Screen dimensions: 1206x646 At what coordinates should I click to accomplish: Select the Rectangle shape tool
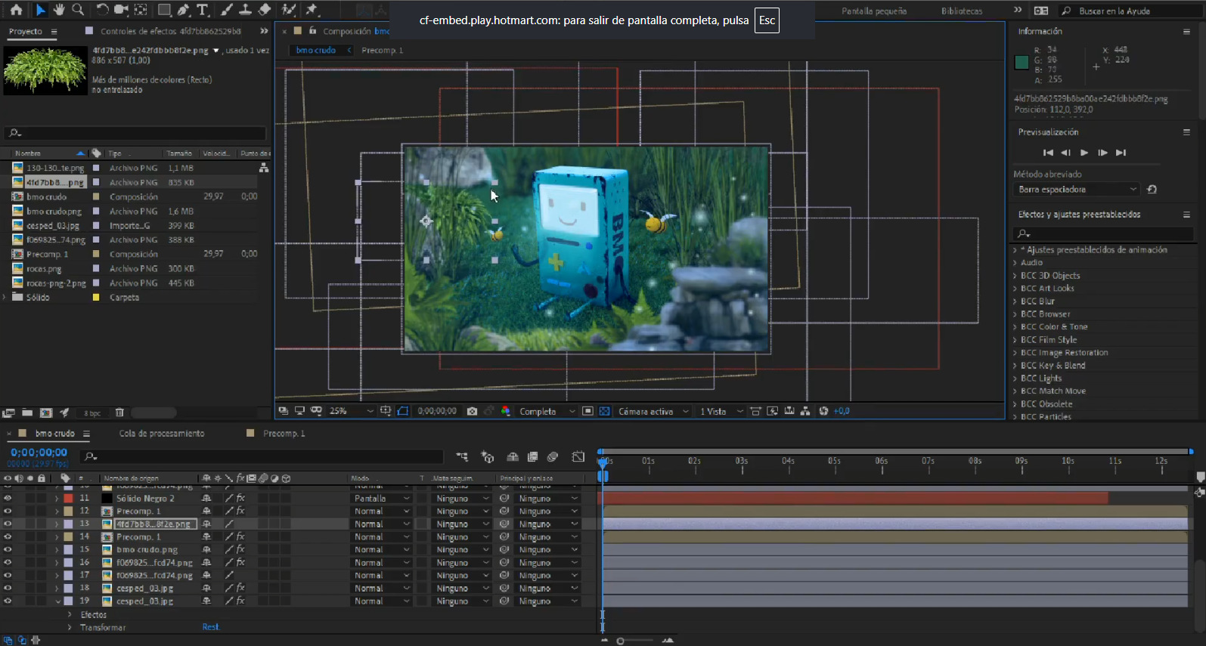tap(164, 10)
